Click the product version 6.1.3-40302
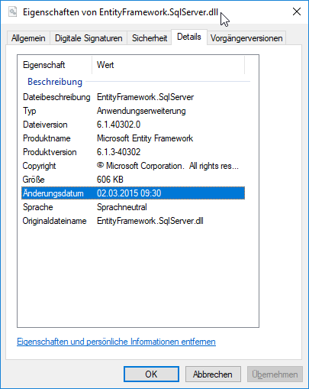Viewport: 309px width, 389px height. coord(118,152)
